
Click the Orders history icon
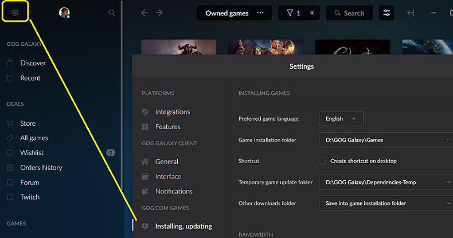(x=10, y=168)
